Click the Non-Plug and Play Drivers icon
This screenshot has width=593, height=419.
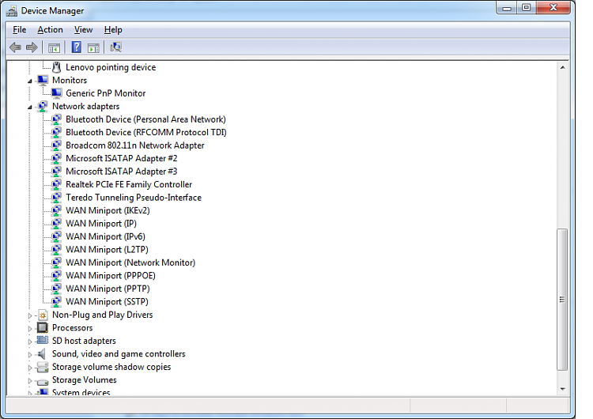click(43, 315)
